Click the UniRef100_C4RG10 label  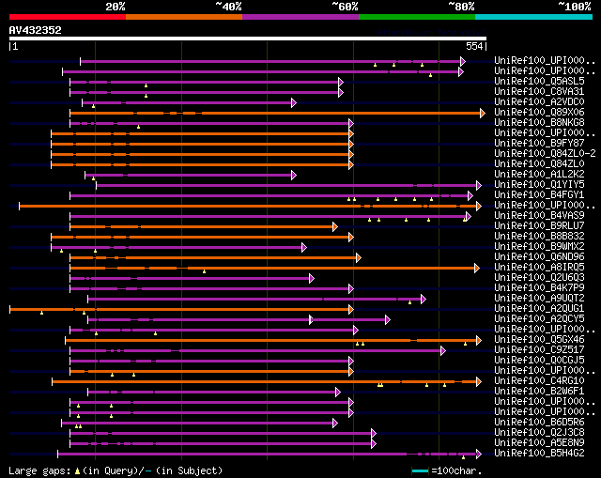pos(539,381)
